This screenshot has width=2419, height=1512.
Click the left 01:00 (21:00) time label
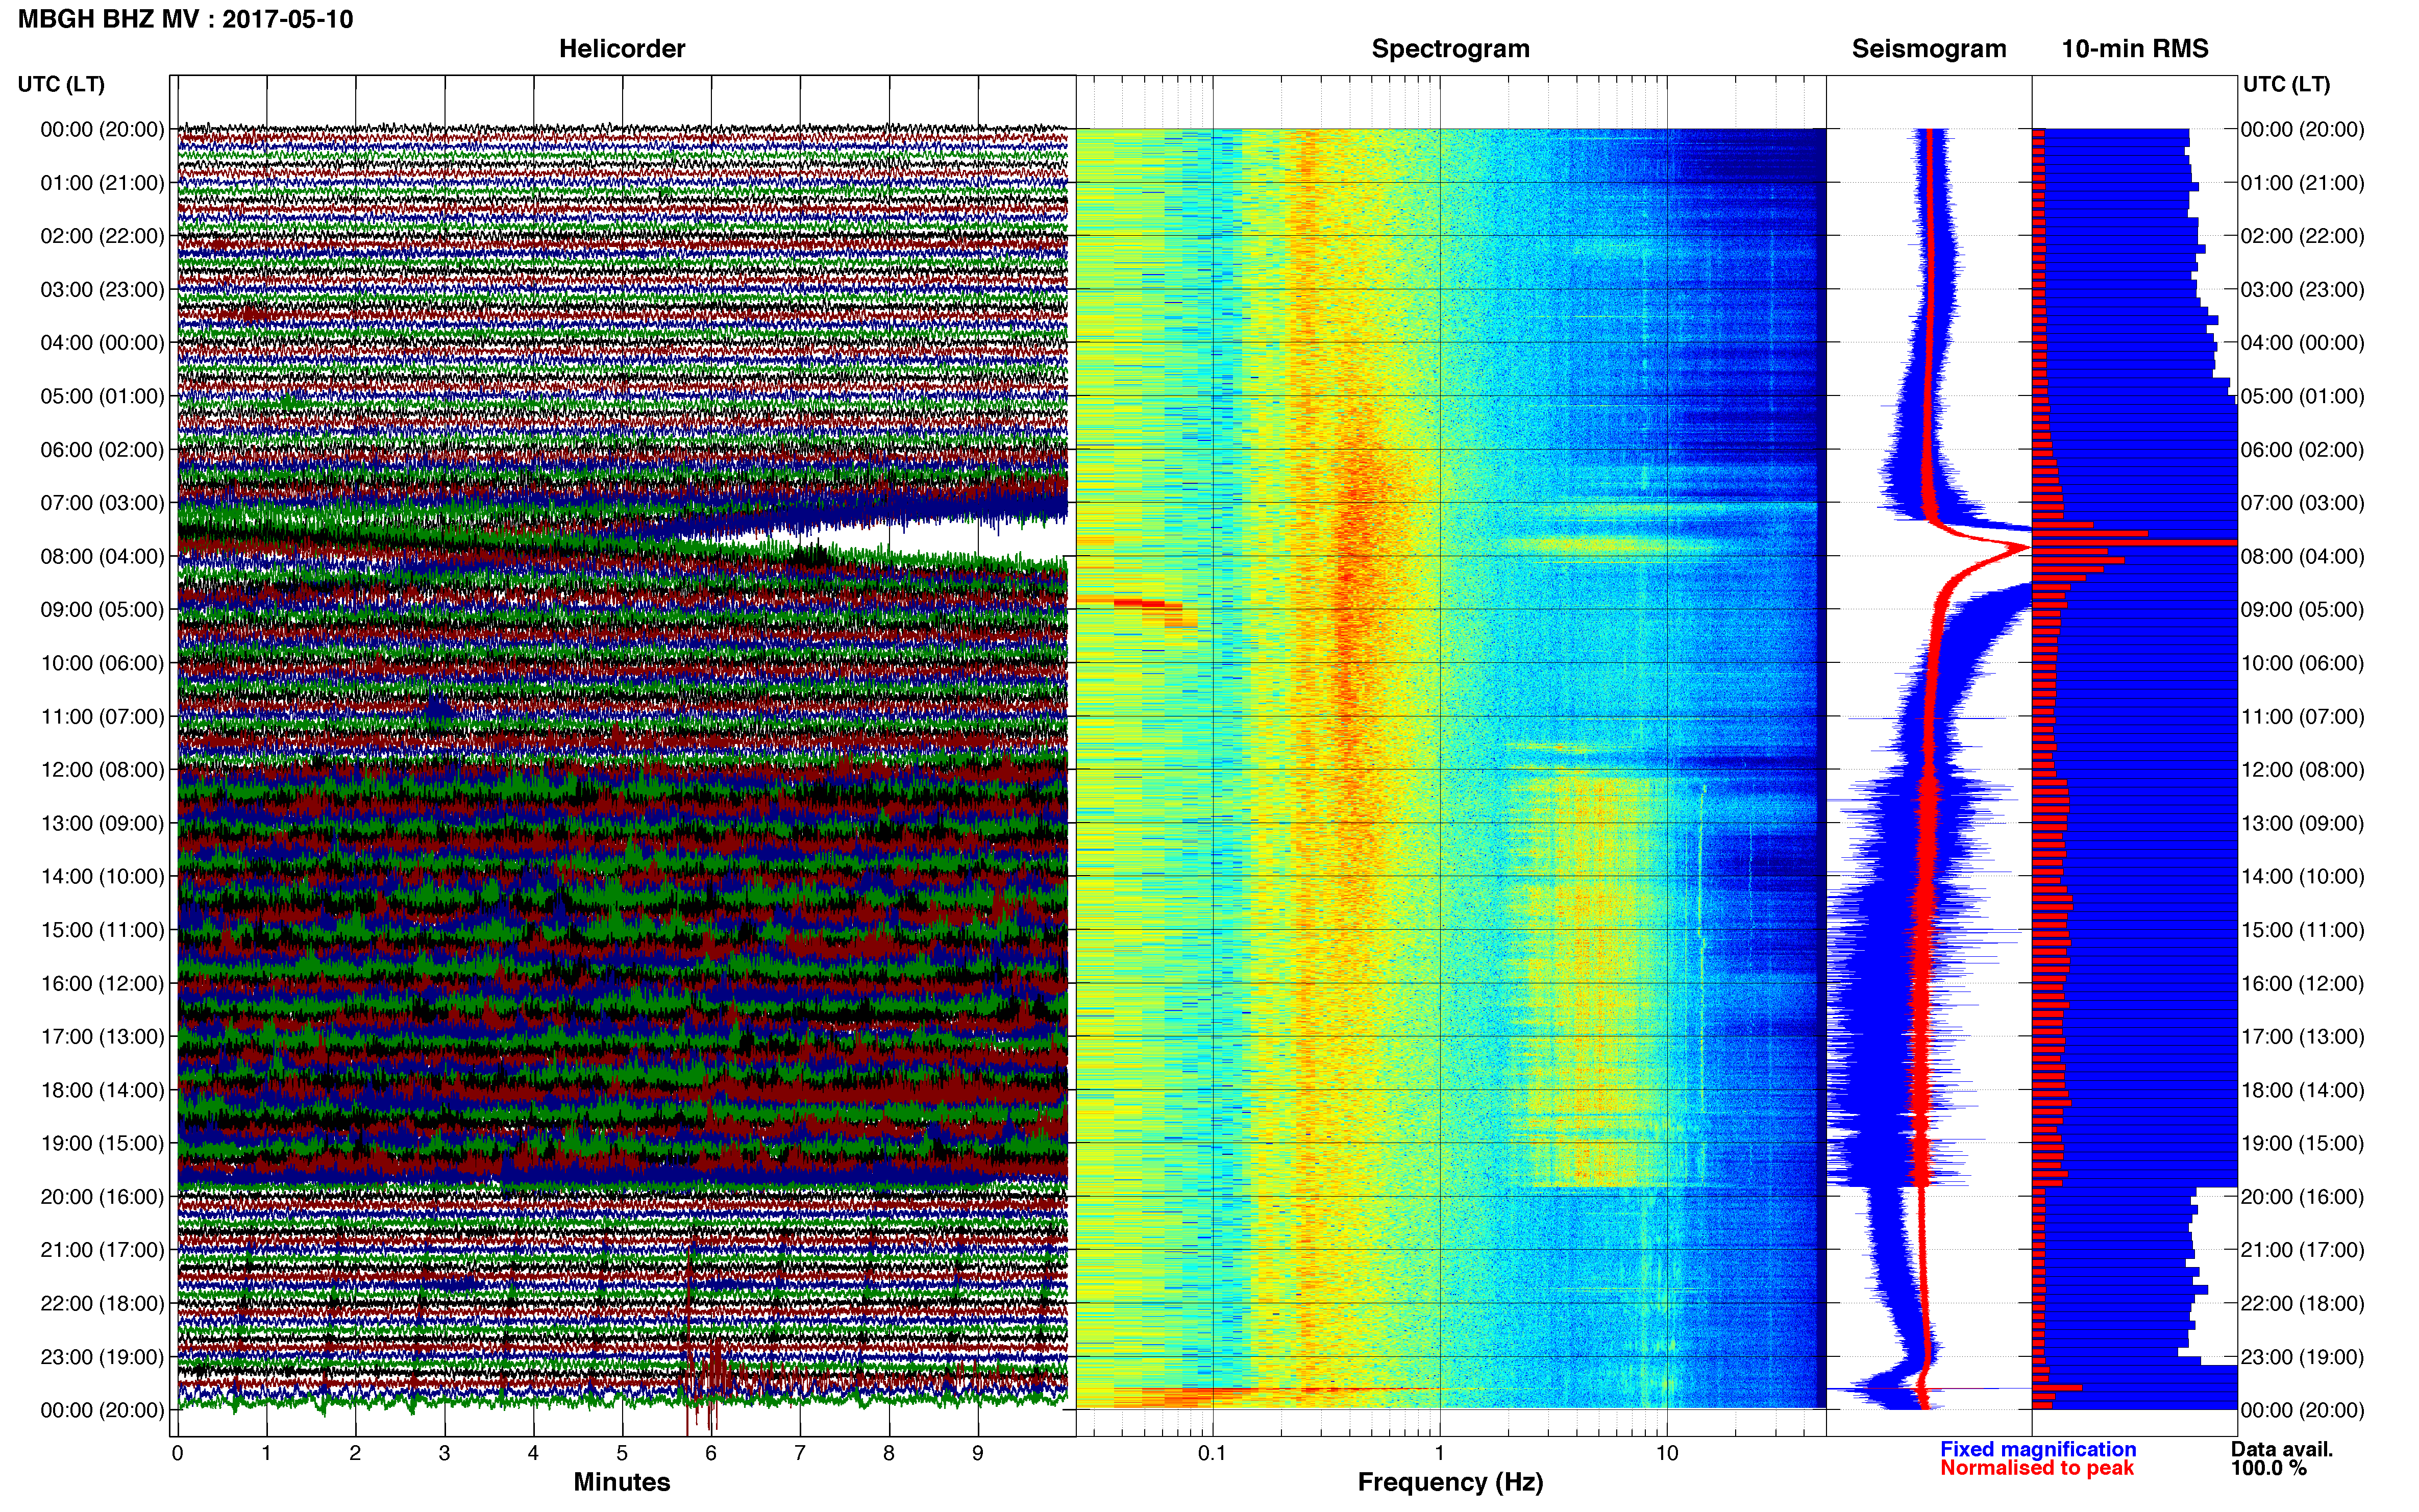(102, 183)
